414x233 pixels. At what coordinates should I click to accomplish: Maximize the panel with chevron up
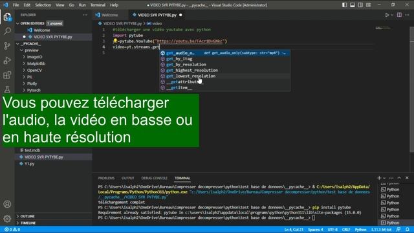pyautogui.click(x=399, y=178)
